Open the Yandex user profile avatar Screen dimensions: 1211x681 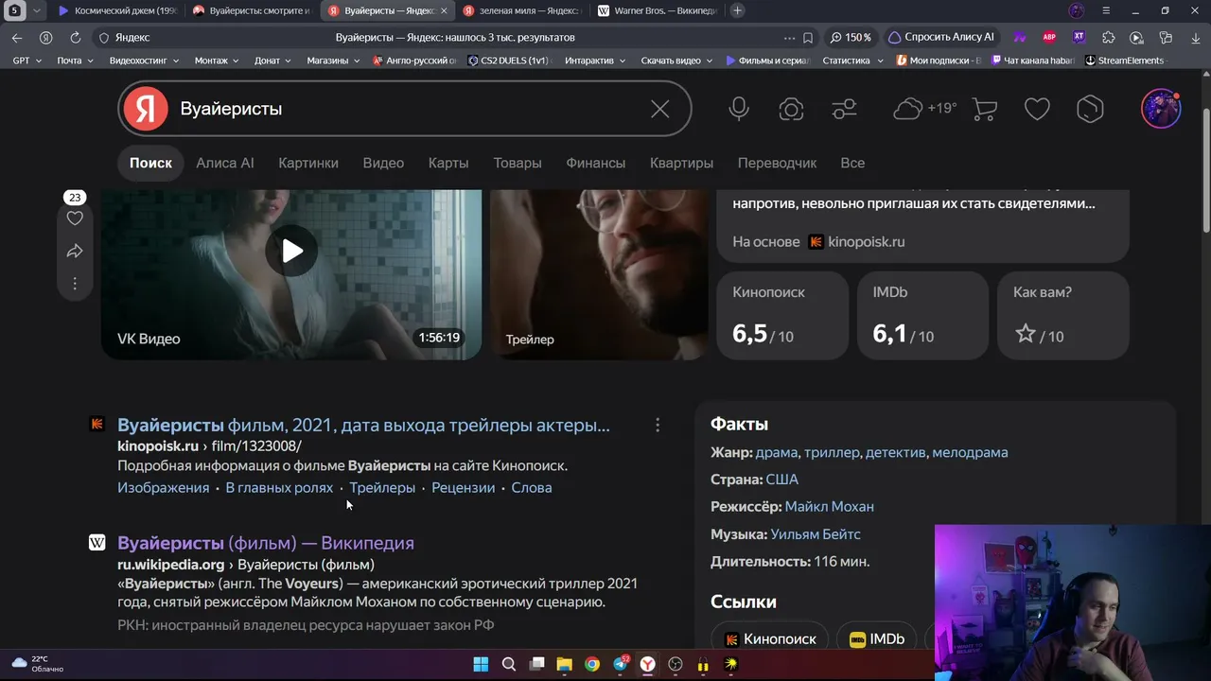pyautogui.click(x=1161, y=109)
